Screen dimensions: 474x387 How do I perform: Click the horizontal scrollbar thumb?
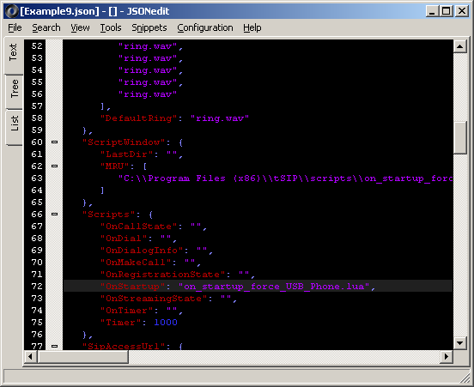[82, 357]
